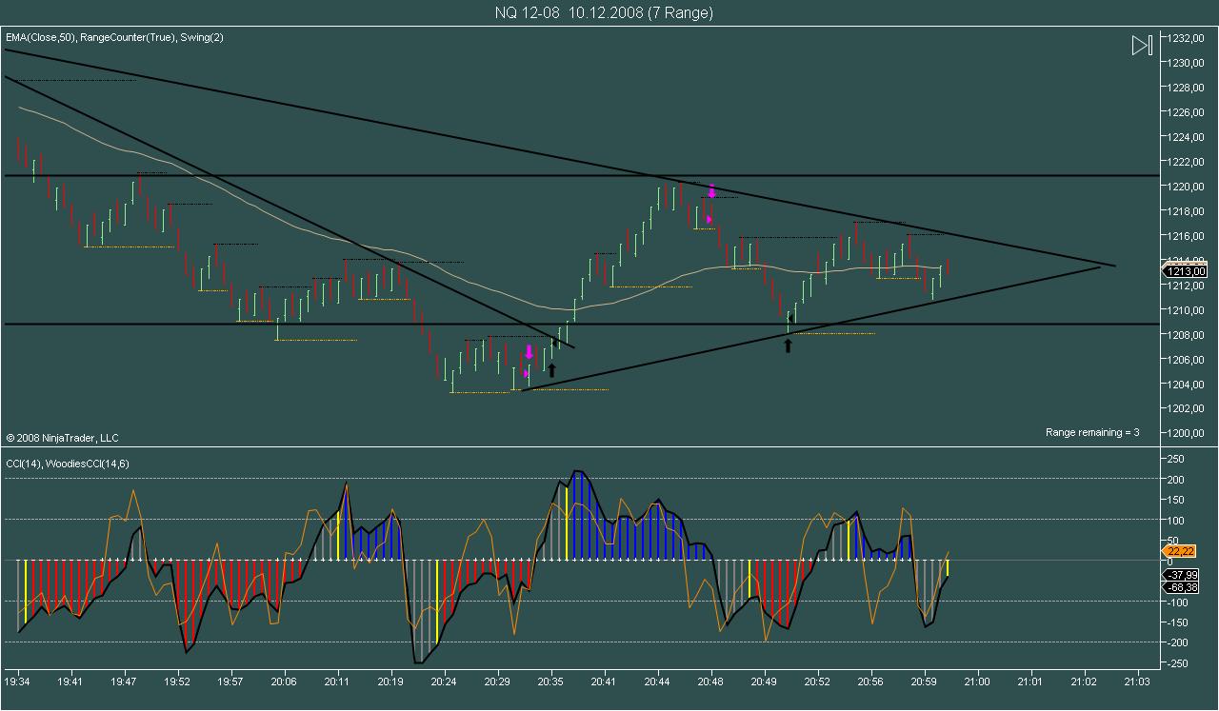Click the 20:06 time axis label

point(284,681)
